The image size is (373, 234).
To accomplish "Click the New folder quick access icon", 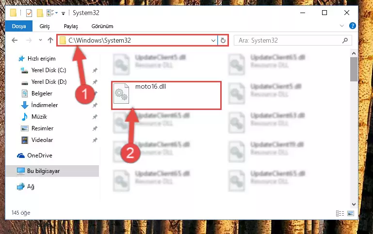I will click(40, 13).
